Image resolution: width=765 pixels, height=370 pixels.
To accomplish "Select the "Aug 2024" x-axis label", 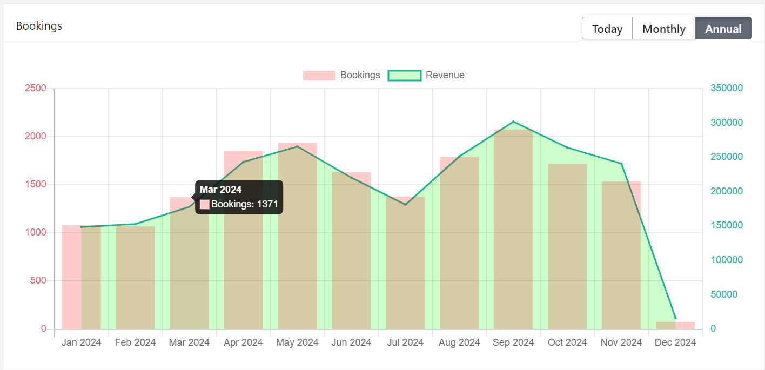I will (x=460, y=342).
